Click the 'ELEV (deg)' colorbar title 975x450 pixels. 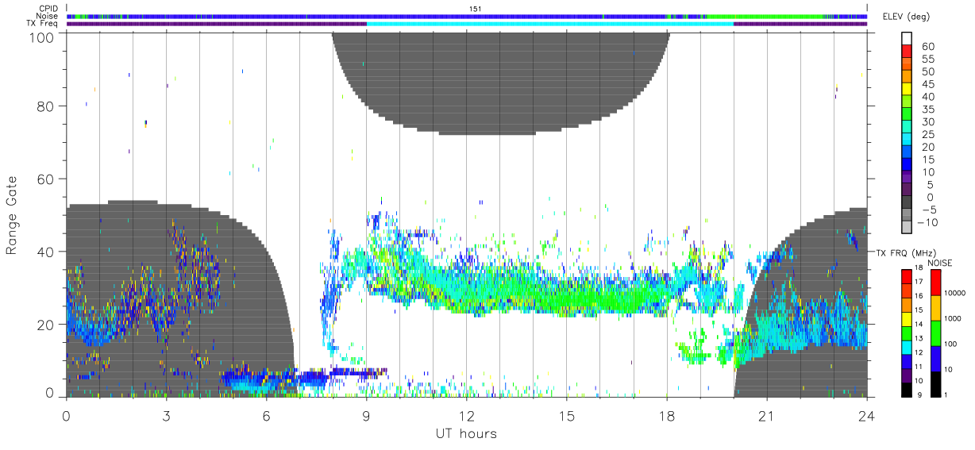click(x=906, y=17)
